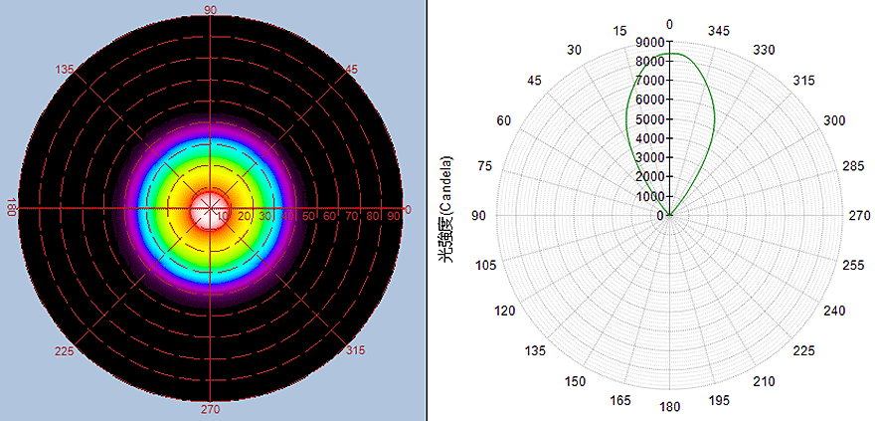Click the 135 degree label on the heatmap
This screenshot has height=421, width=875.
pyautogui.click(x=66, y=70)
